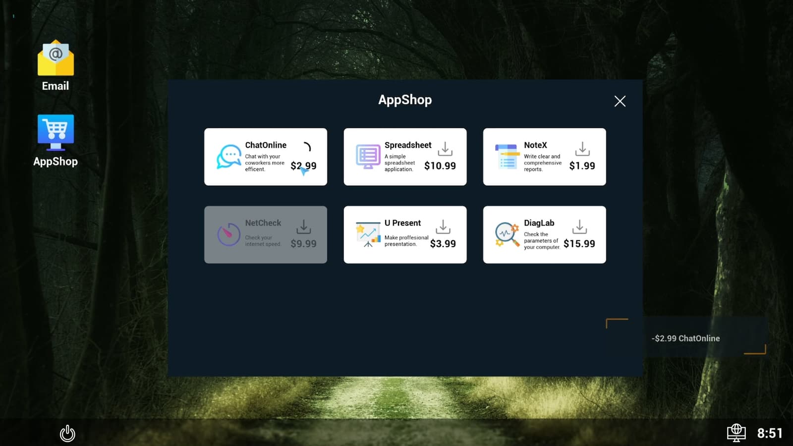The height and width of the screenshot is (446, 793).
Task: Click the power button in taskbar
Action: [x=67, y=434]
